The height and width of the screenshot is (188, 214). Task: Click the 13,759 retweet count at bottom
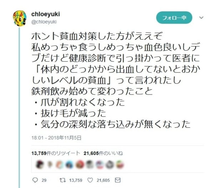tap(76, 181)
